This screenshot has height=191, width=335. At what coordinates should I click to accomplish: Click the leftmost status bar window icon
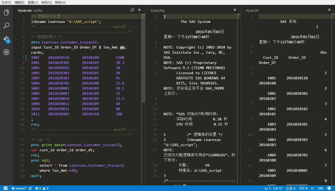(x=6, y=188)
